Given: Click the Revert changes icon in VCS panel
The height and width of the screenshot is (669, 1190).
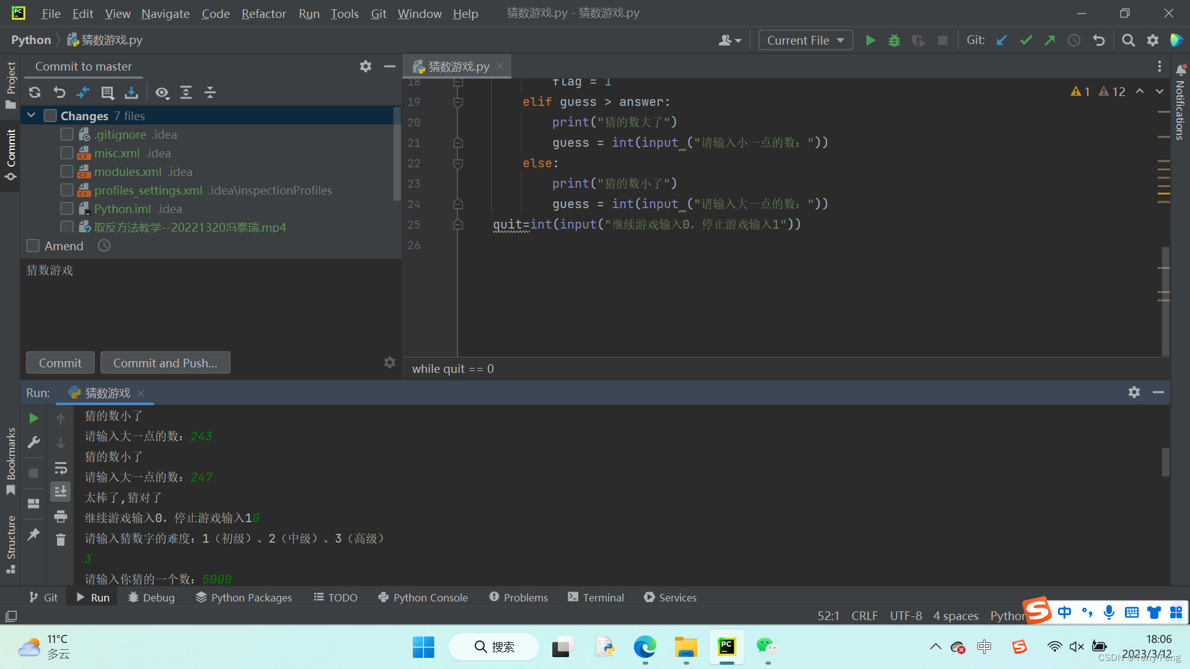Looking at the screenshot, I should [59, 92].
